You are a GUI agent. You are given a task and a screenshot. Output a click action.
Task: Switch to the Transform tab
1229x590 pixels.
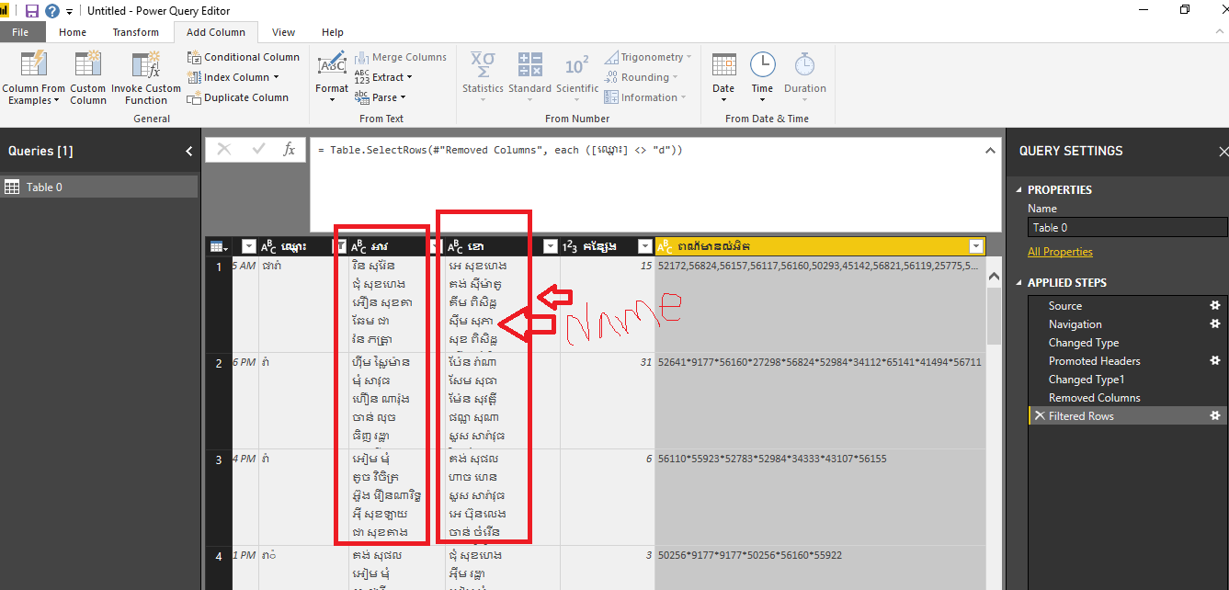coord(136,32)
